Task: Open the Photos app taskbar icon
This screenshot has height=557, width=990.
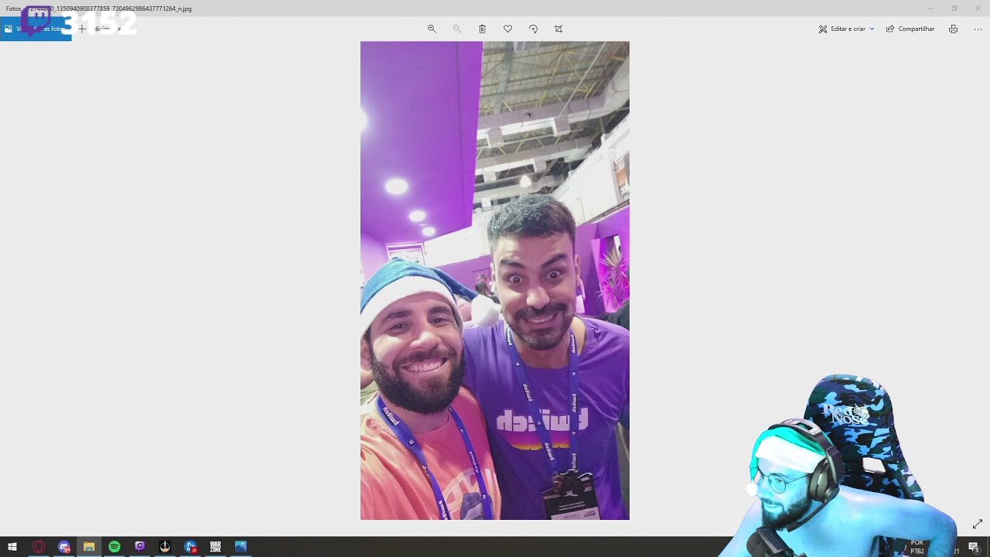Action: (241, 547)
